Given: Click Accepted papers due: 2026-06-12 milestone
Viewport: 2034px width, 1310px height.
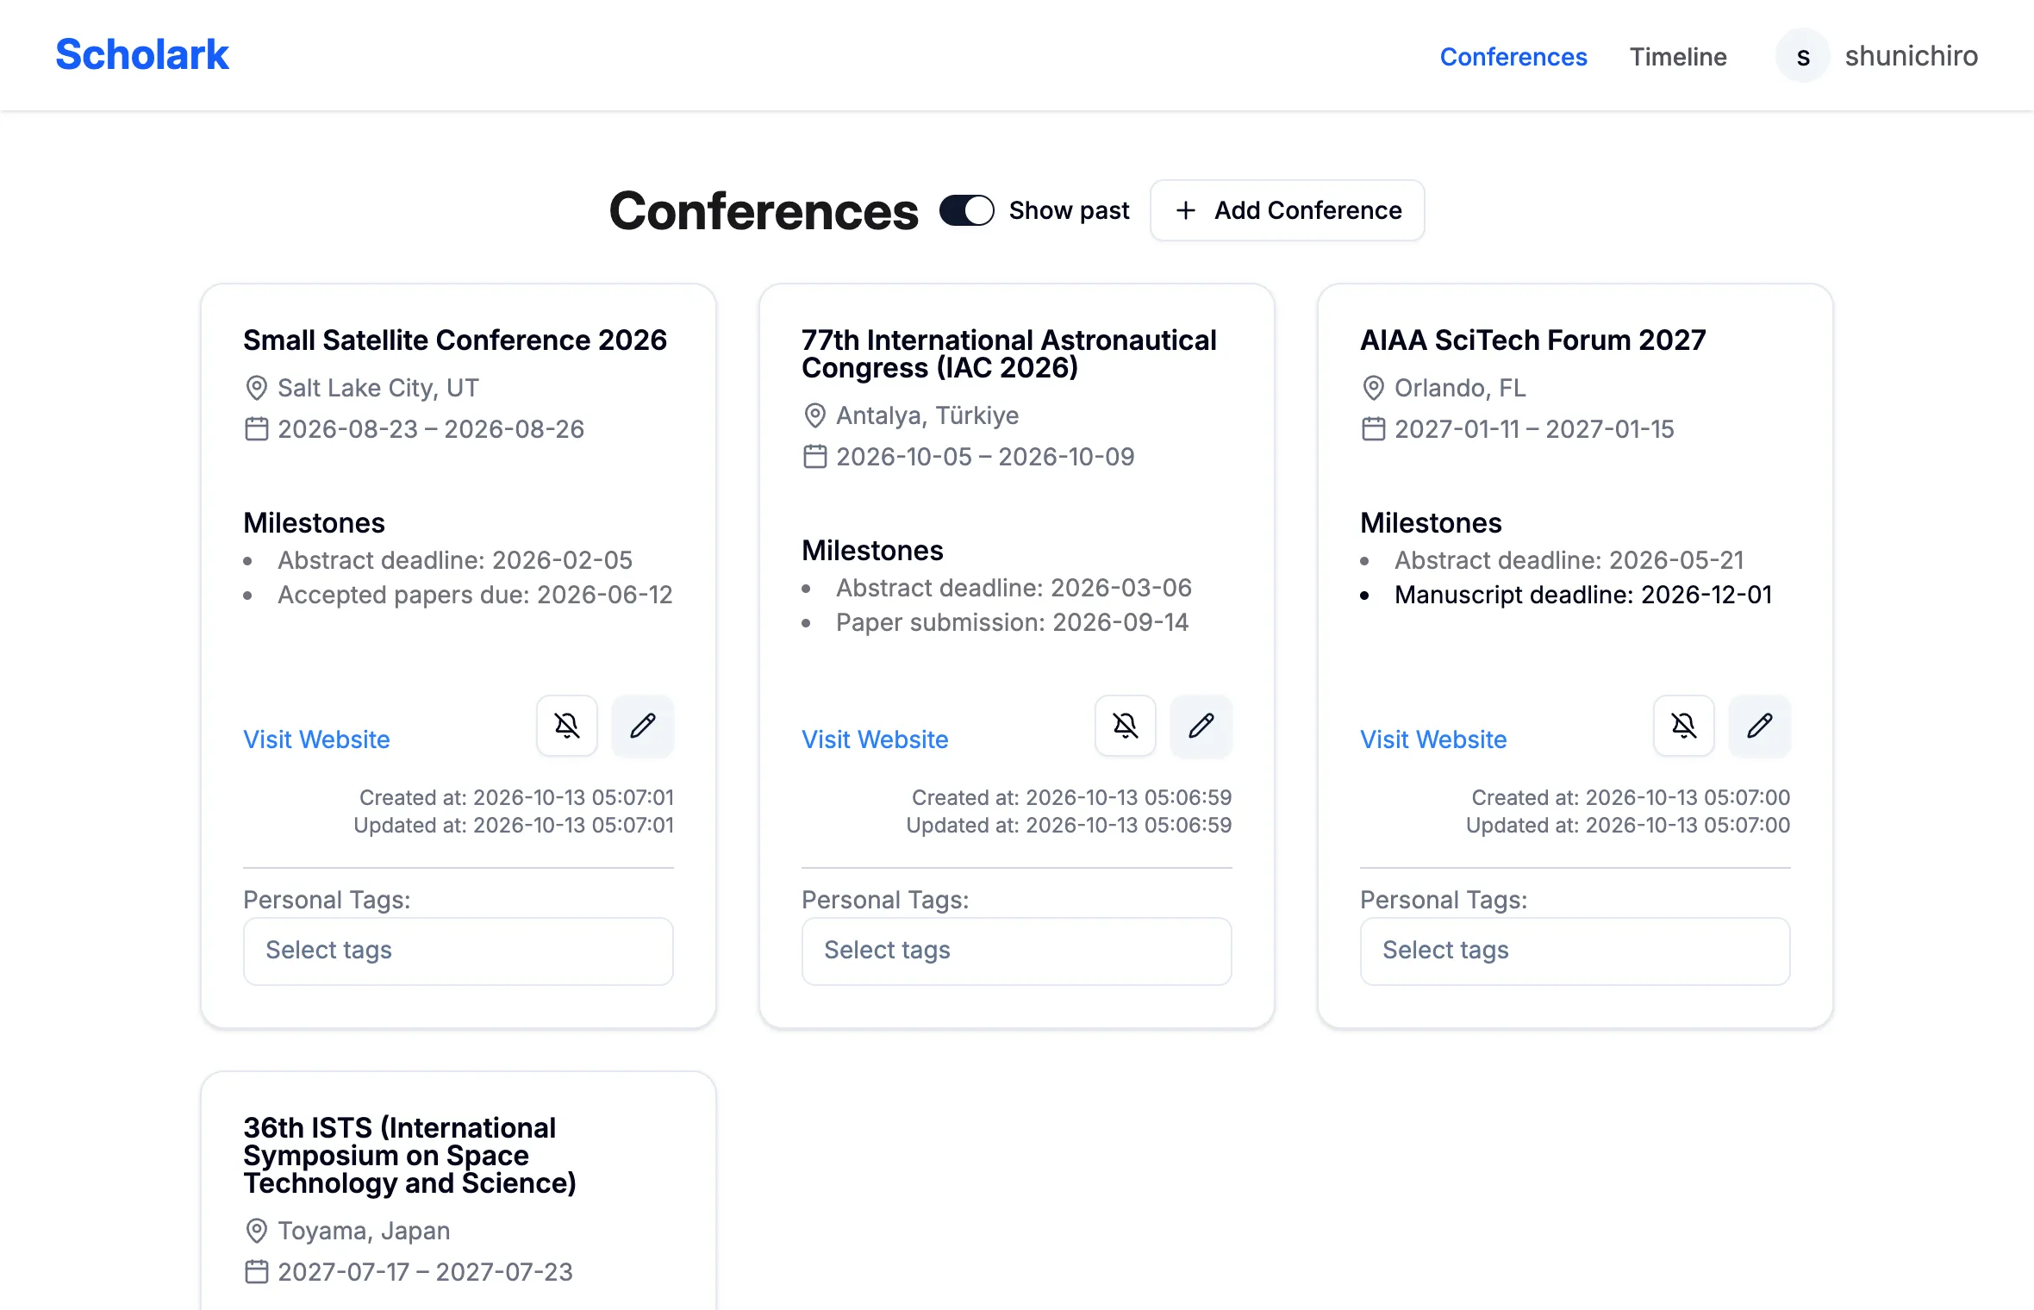Looking at the screenshot, I should (x=475, y=595).
